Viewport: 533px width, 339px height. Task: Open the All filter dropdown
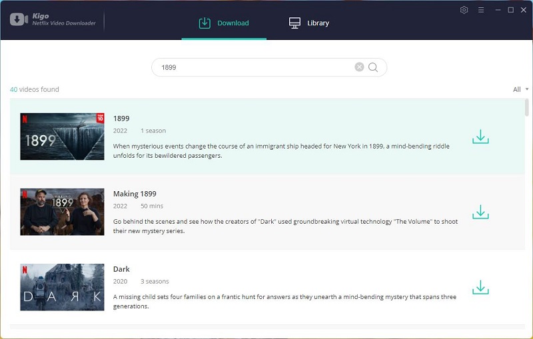520,89
